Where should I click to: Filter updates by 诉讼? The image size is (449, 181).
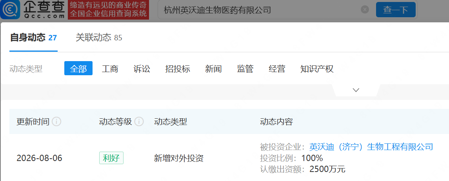[x=142, y=69]
